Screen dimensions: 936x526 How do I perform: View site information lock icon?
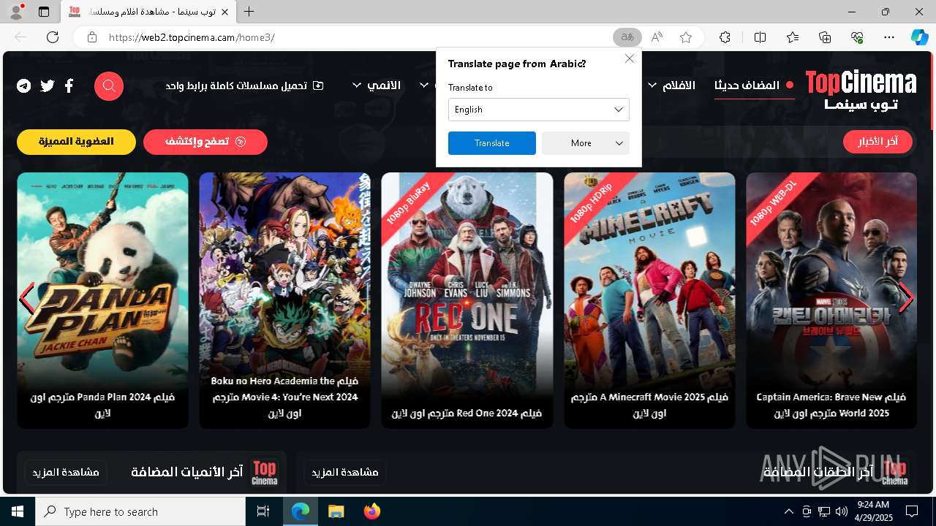coord(91,37)
